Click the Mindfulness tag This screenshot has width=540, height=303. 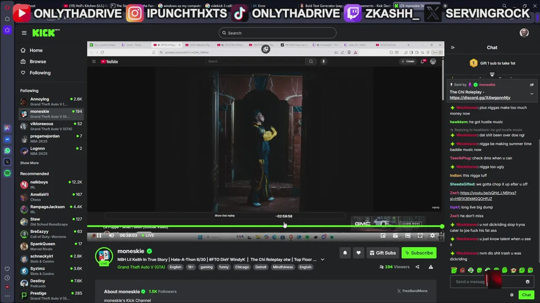[283, 267]
